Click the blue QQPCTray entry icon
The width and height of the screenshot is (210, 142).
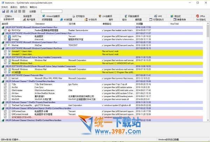pyautogui.click(x=9, y=36)
